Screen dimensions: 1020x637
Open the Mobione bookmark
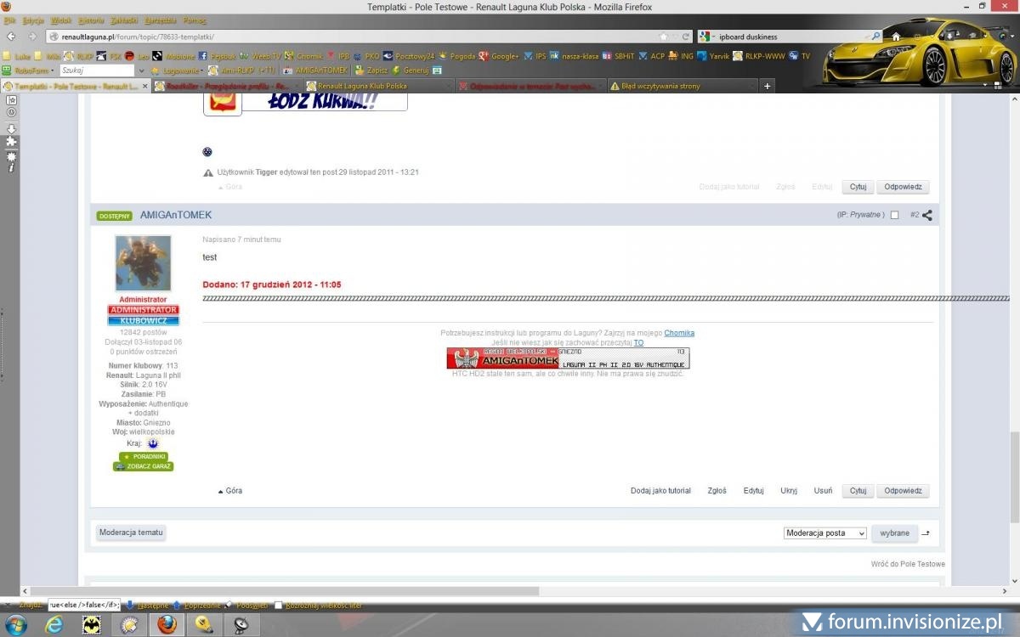tap(173, 56)
